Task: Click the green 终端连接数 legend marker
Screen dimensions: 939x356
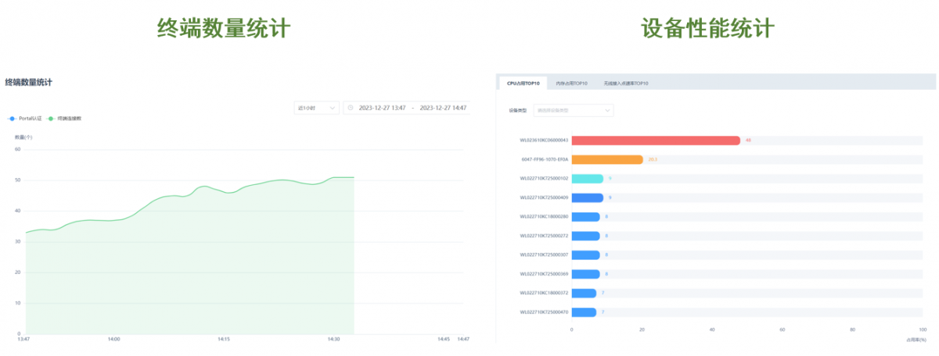Action: click(x=51, y=119)
